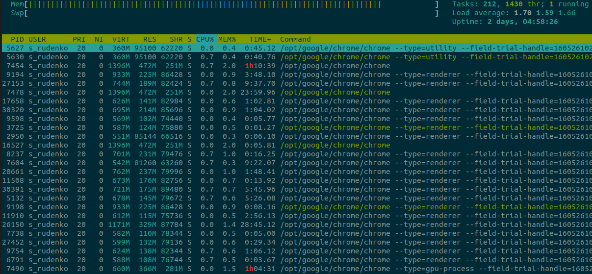Sort processes by the PID column header

pyautogui.click(x=17, y=39)
